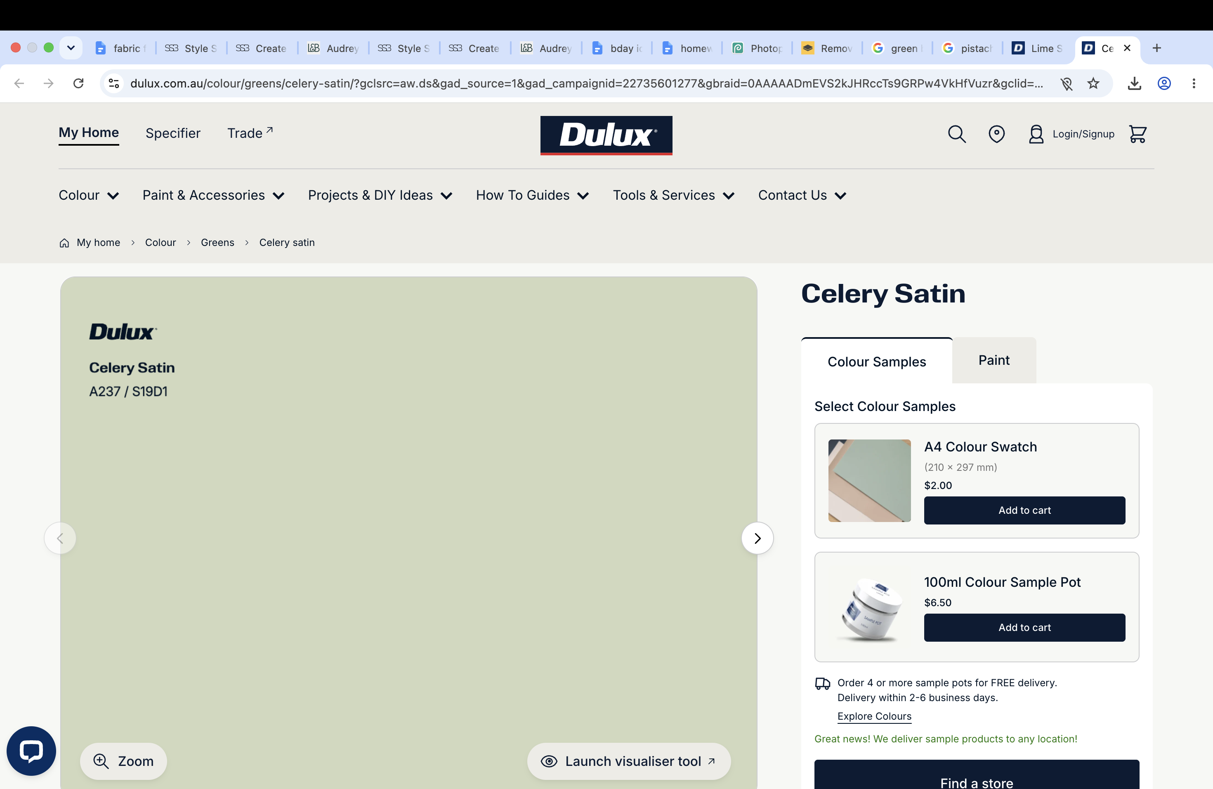Bookmark this page with the star
This screenshot has width=1213, height=789.
pos(1093,83)
